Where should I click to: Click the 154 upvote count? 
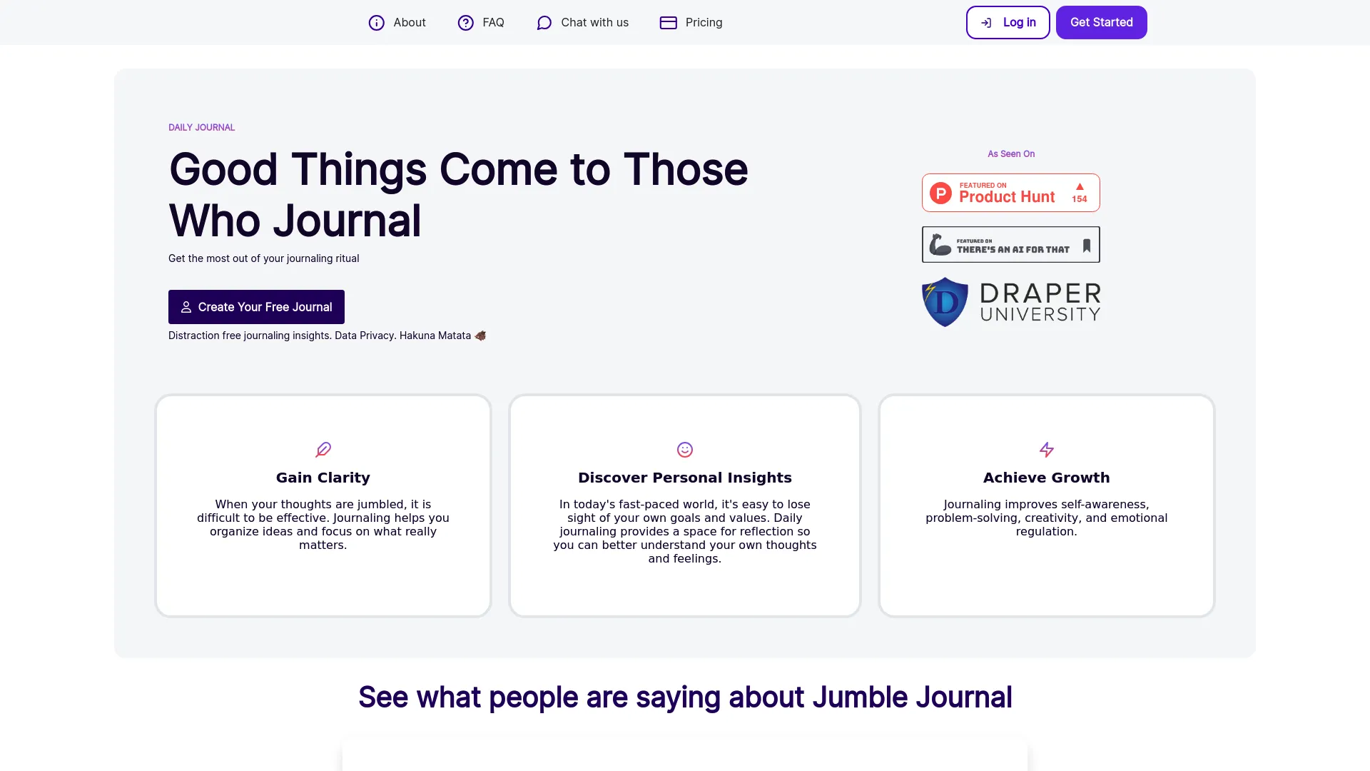click(x=1080, y=199)
